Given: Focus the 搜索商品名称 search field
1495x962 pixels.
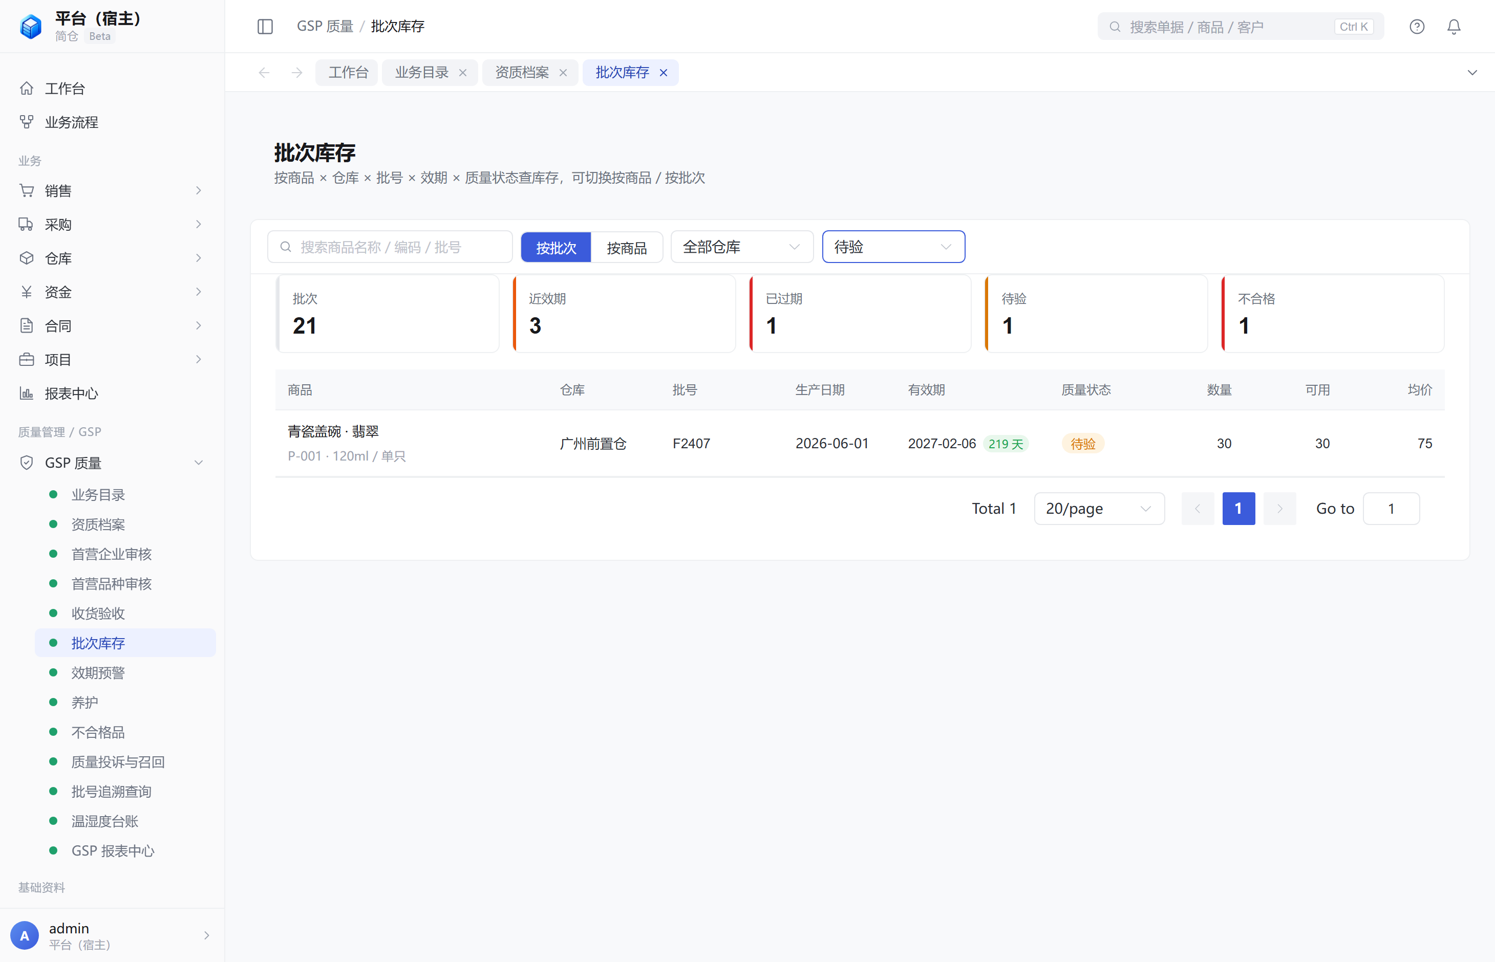Looking at the screenshot, I should click(390, 247).
